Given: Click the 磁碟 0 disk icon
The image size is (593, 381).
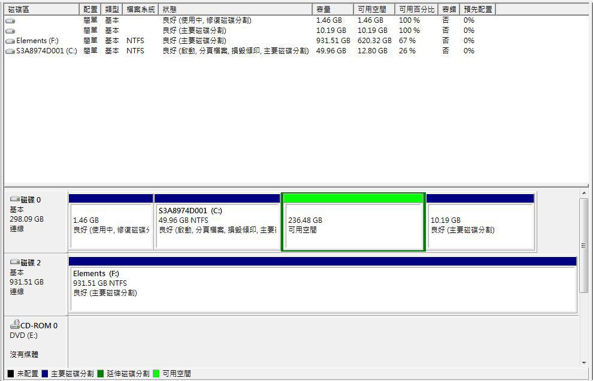Looking at the screenshot, I should pos(15,199).
